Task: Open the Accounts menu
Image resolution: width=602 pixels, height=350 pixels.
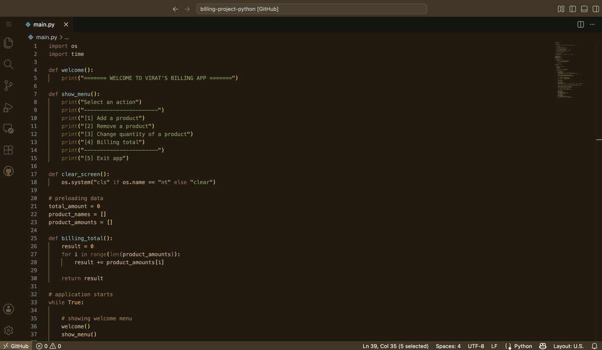Action: point(8,309)
